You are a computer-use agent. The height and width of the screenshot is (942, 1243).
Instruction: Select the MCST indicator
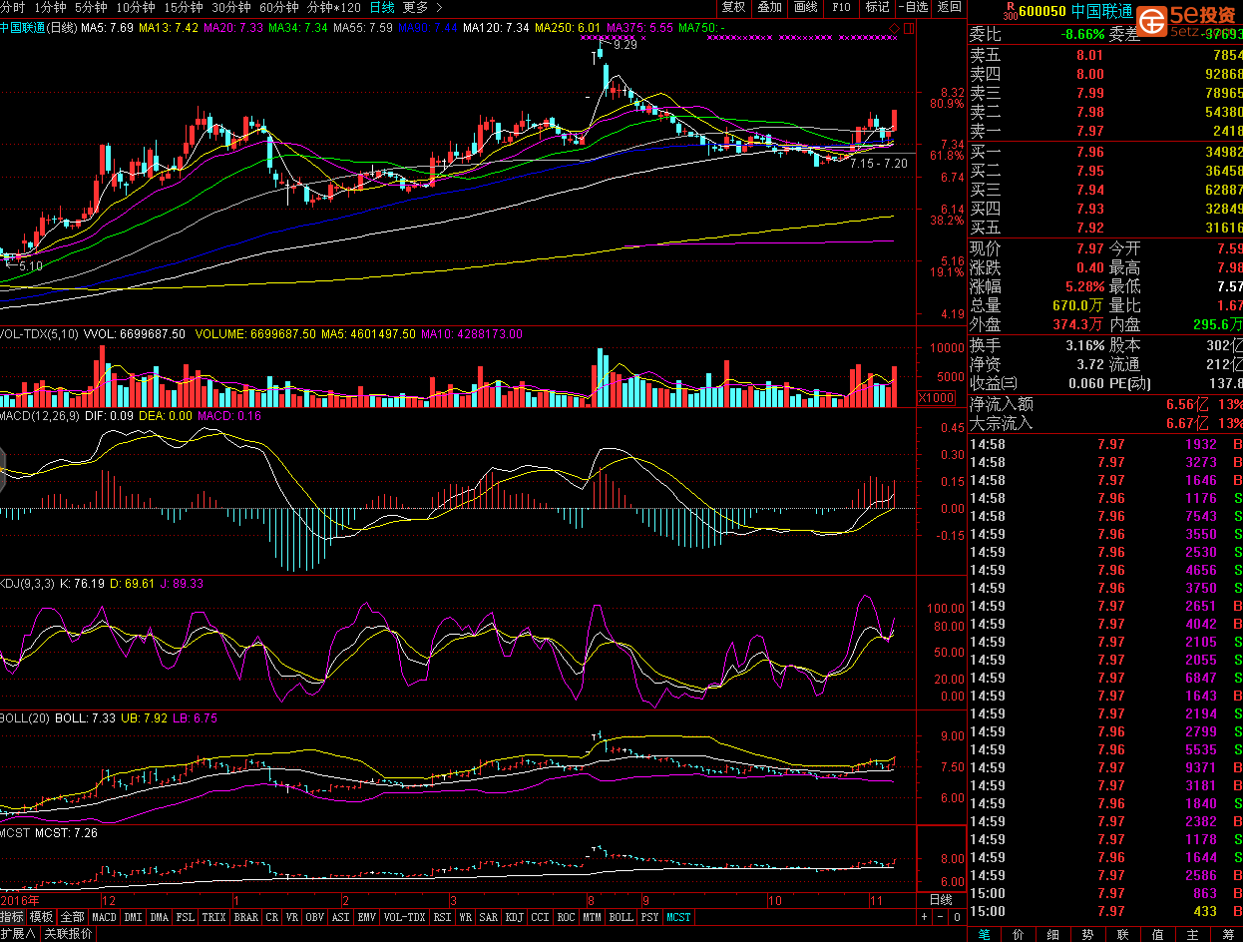click(679, 917)
